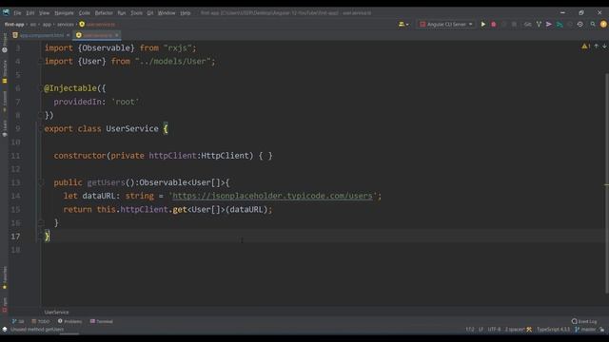Click the Git branch icon in toolbar

point(539,24)
